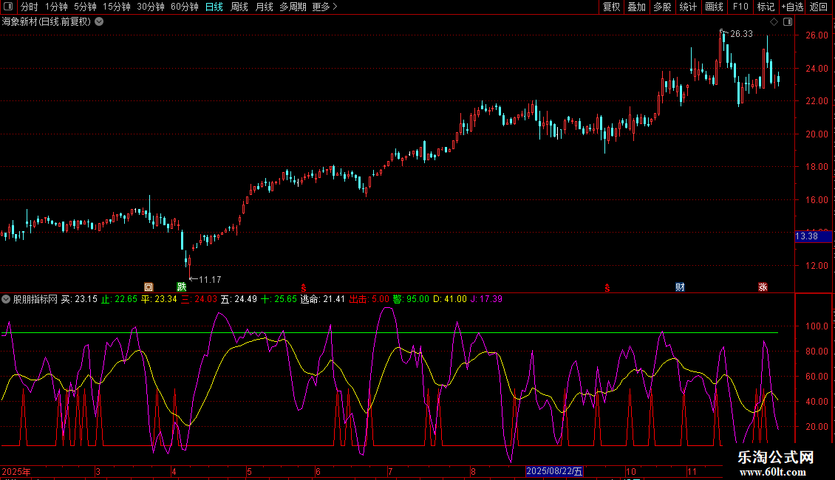Expand the 股朋指标网 indicator dropdown arrow
Viewport: 835px width, 480px height.
[x=7, y=299]
